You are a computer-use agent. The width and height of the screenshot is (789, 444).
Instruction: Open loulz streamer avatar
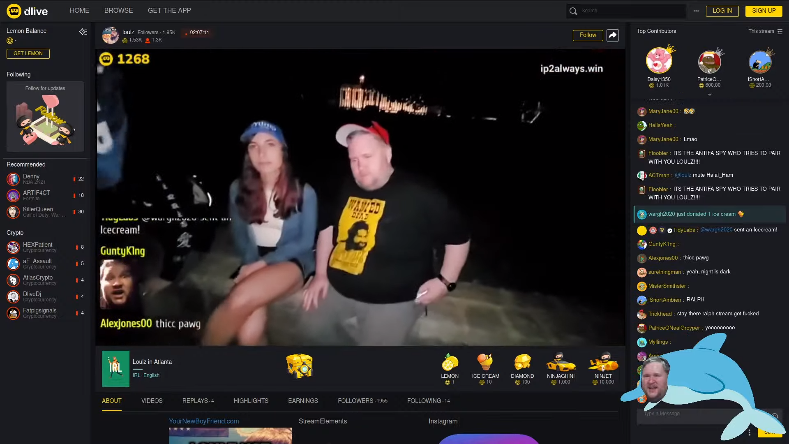click(111, 36)
